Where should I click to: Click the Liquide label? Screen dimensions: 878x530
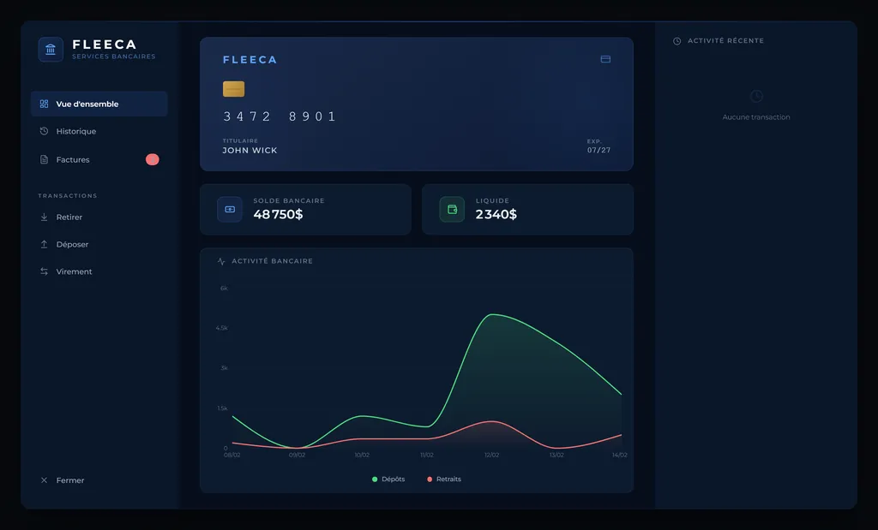tap(493, 200)
